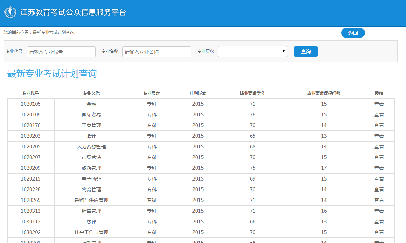406x243 pixels.
Task: Click the 返回 button
Action: click(353, 33)
